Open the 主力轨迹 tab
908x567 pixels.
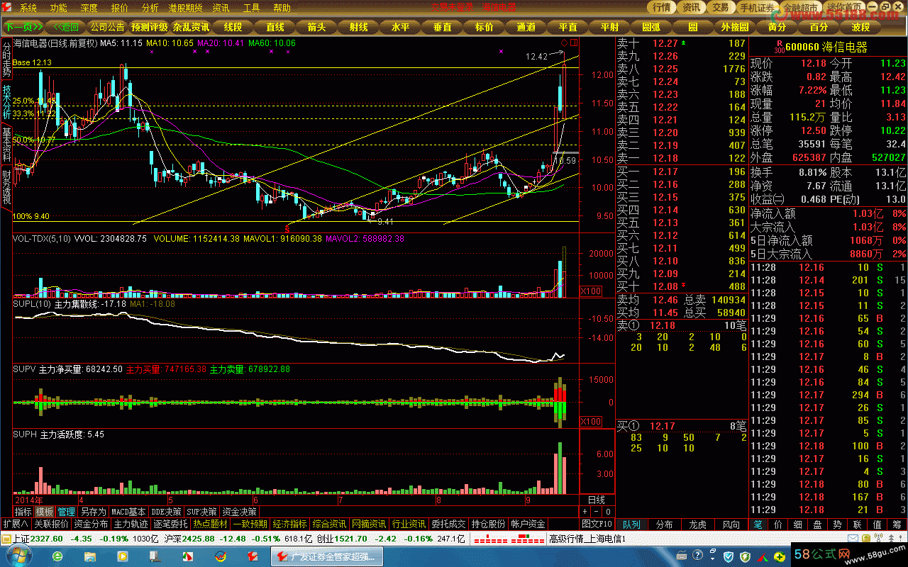(131, 524)
